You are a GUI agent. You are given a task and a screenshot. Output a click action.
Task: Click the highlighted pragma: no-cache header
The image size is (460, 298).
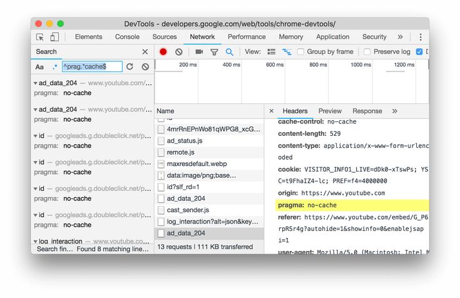(x=352, y=205)
